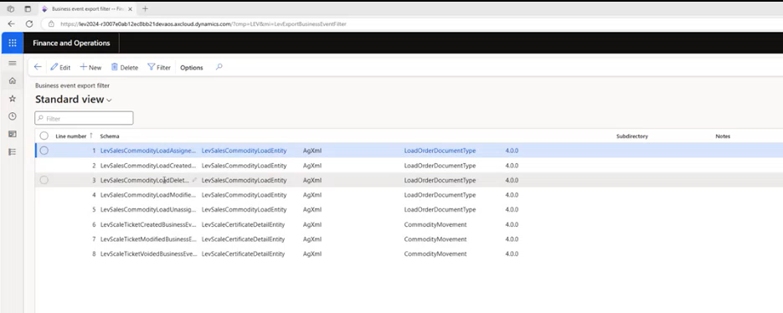Expand the hamburger navigation pane
783x313 pixels.
13,64
